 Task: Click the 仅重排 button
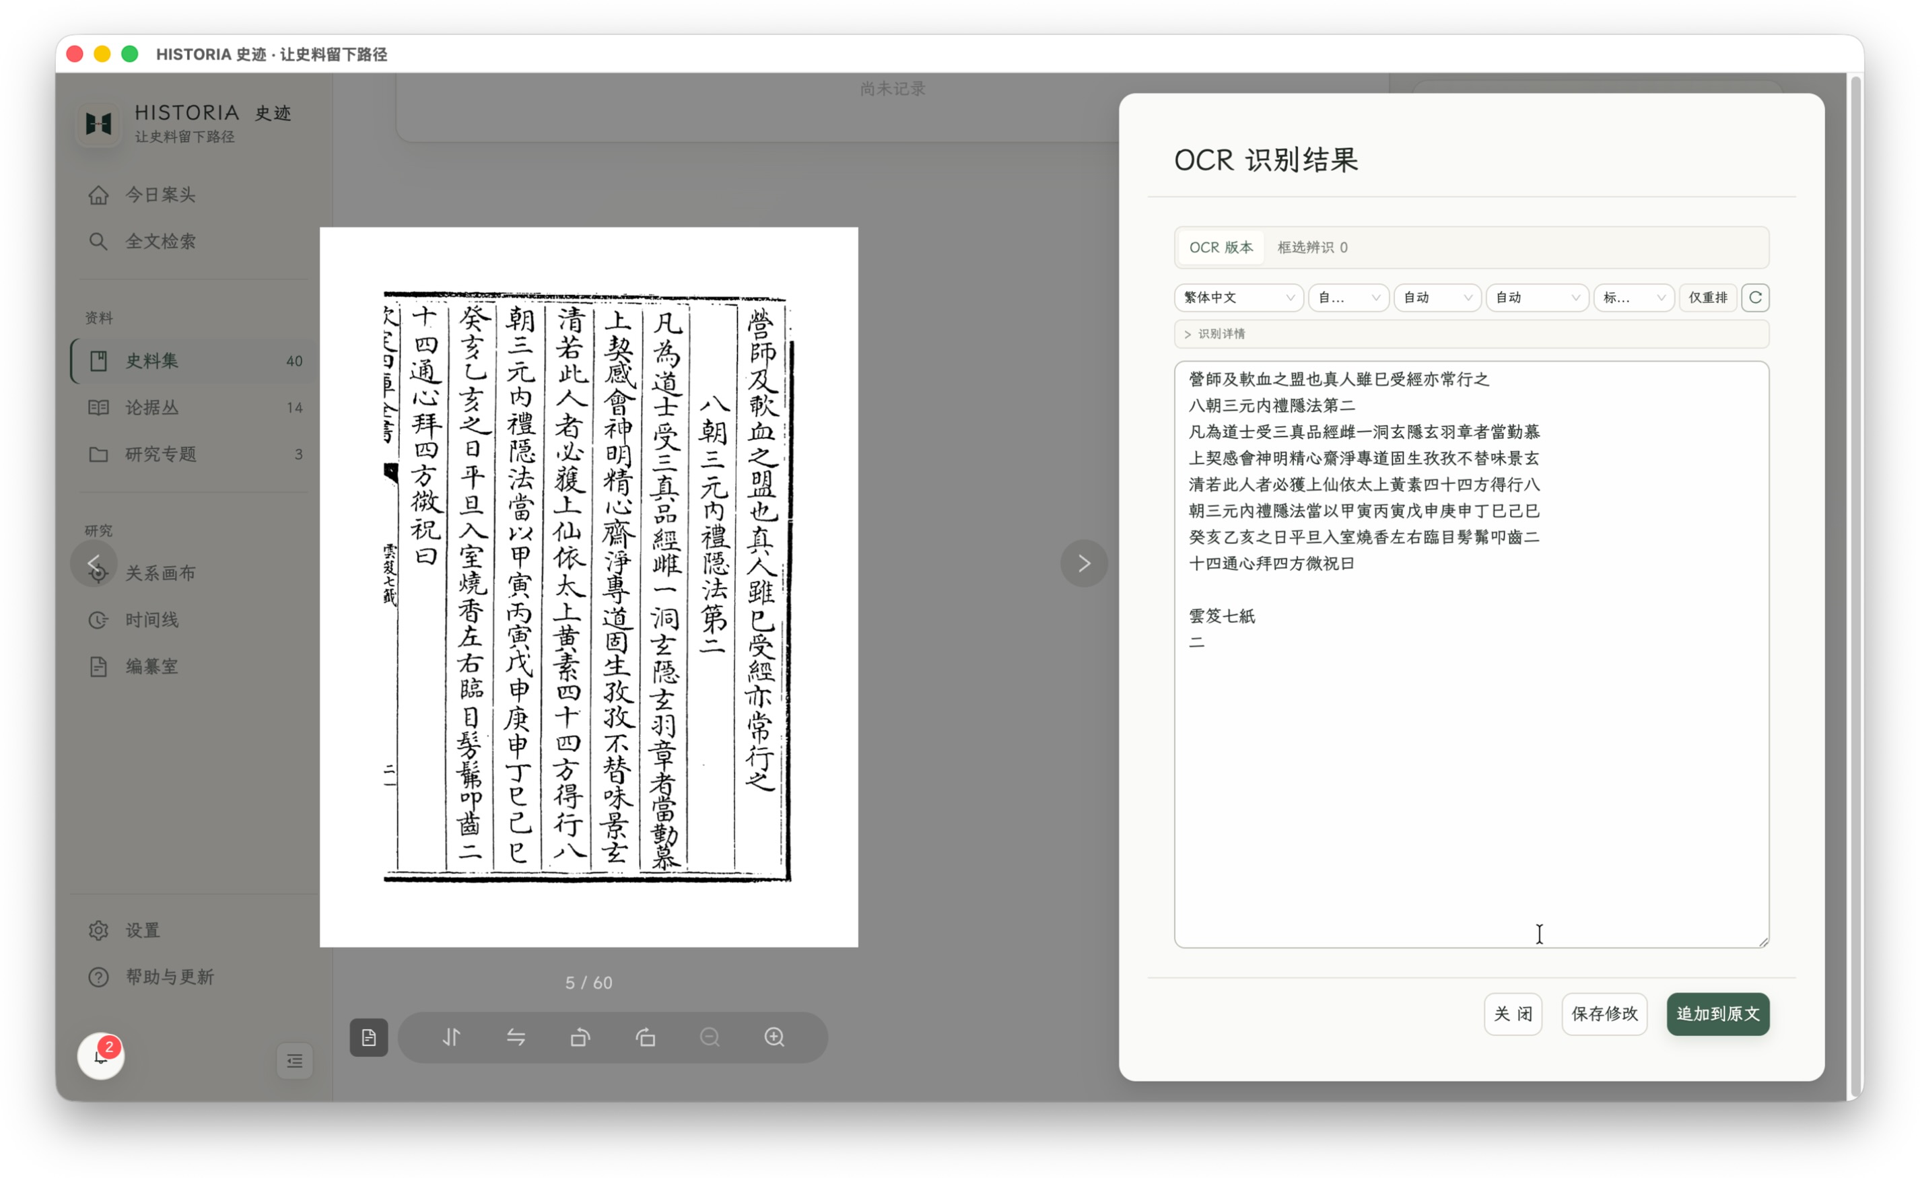(x=1707, y=298)
